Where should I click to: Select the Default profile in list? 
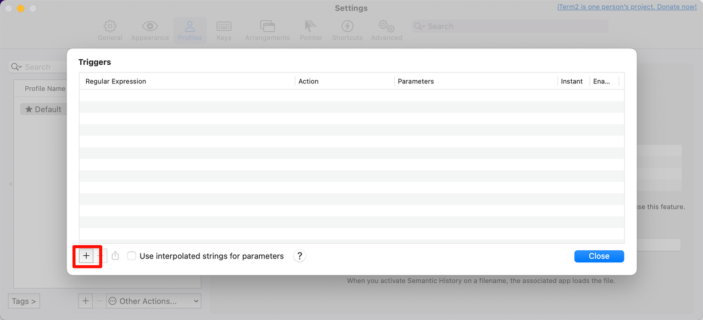click(43, 109)
